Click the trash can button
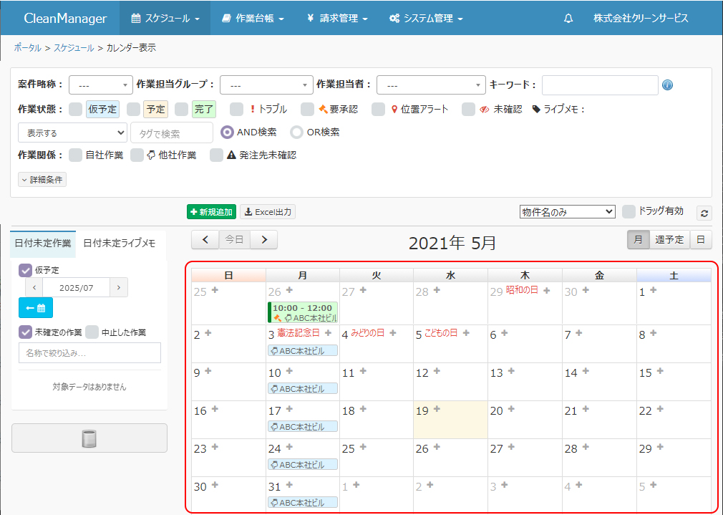The height and width of the screenshot is (515, 723). coord(89,438)
